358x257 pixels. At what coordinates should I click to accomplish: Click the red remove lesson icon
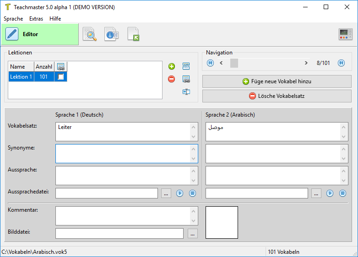click(x=172, y=79)
